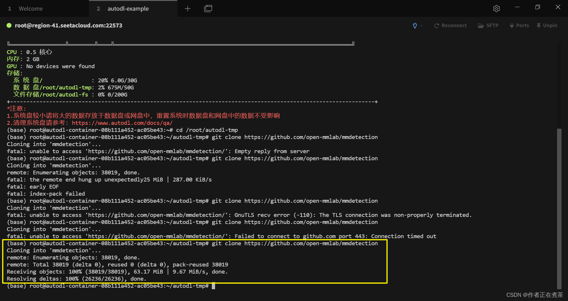
Task: Click the 'cd /root/autodl-tmp' command line
Action: 122,130
